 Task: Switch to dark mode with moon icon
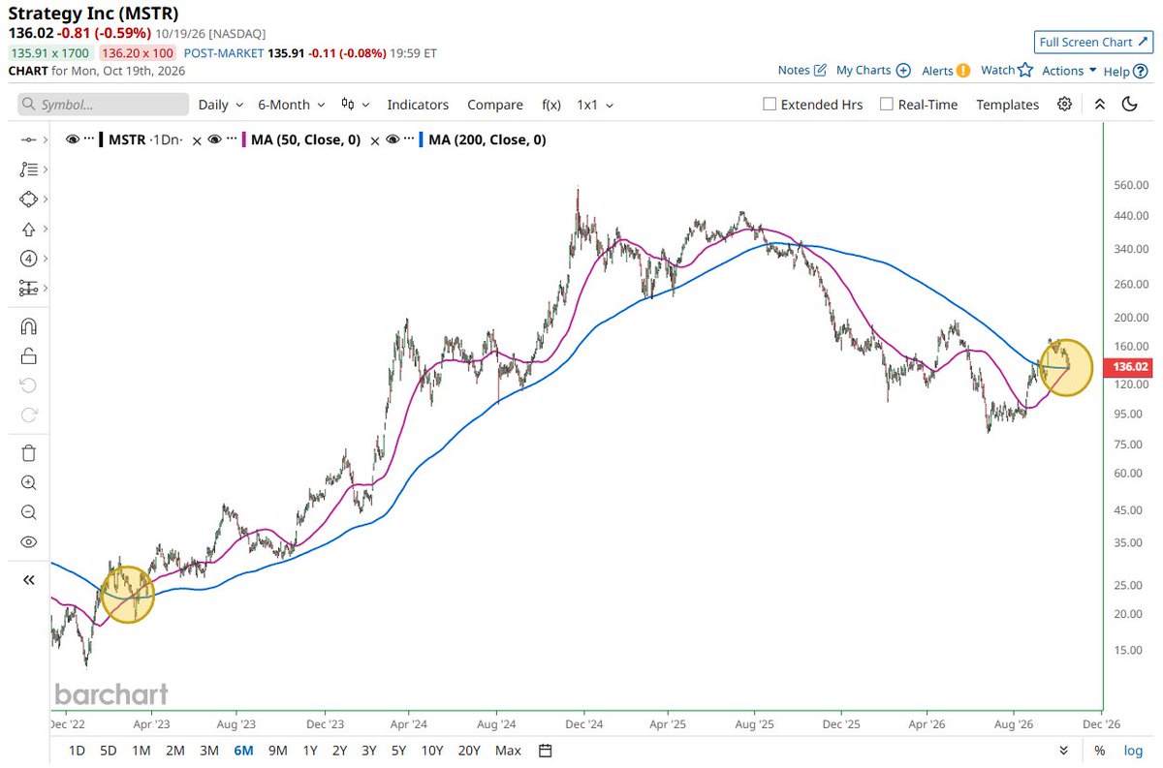1129,105
